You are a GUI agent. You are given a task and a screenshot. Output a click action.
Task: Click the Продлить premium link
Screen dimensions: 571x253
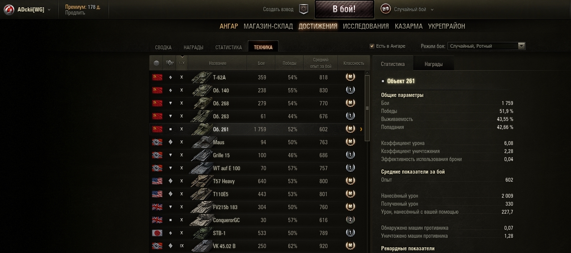click(75, 13)
